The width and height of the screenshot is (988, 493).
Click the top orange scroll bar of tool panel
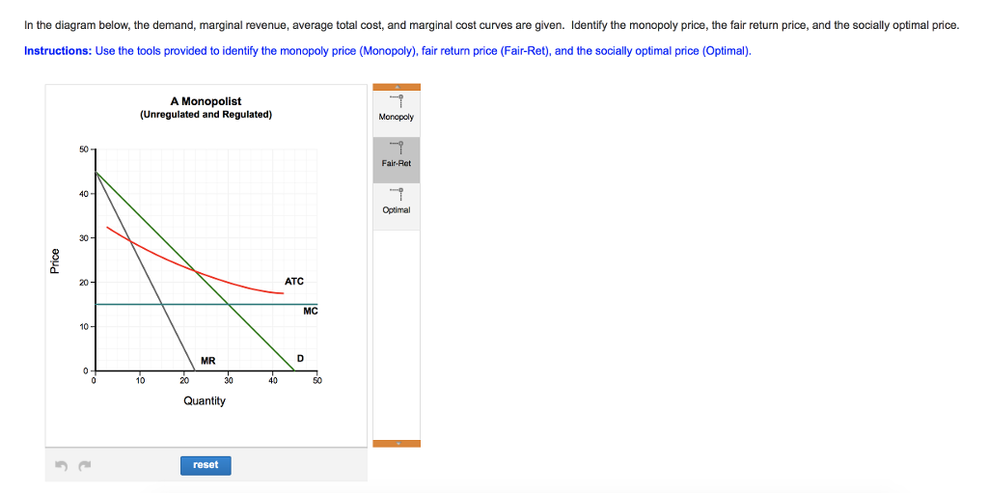point(397,87)
